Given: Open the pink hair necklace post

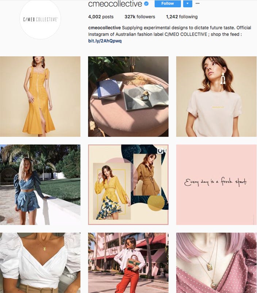Looking at the screenshot, I should point(216,263).
